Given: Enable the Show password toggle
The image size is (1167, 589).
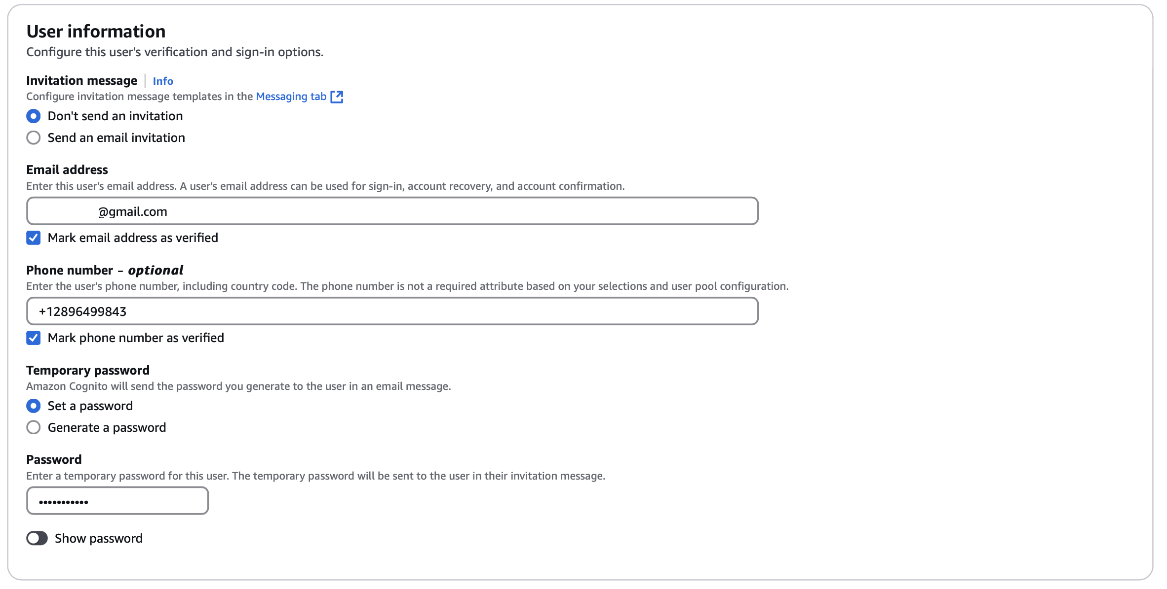Looking at the screenshot, I should click(37, 538).
